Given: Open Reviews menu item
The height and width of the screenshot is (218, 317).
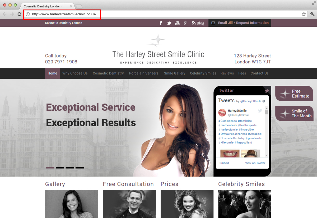Looking at the screenshot, I should pos(227,73).
